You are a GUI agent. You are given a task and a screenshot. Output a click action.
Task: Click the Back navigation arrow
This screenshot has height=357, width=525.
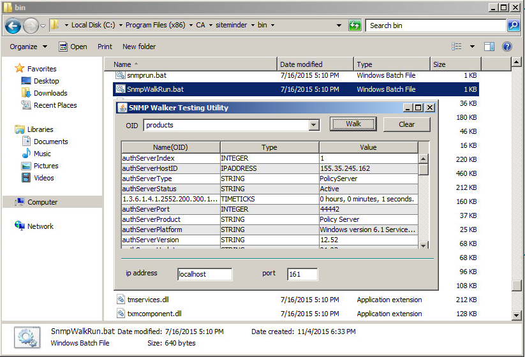14,25
